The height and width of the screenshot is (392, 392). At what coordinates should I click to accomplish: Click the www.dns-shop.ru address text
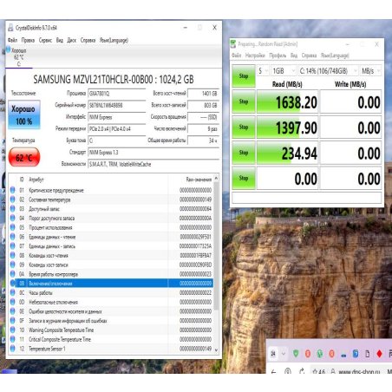(359, 372)
